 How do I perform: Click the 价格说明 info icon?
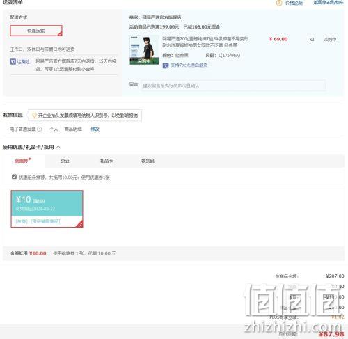pyautogui.click(x=279, y=3)
